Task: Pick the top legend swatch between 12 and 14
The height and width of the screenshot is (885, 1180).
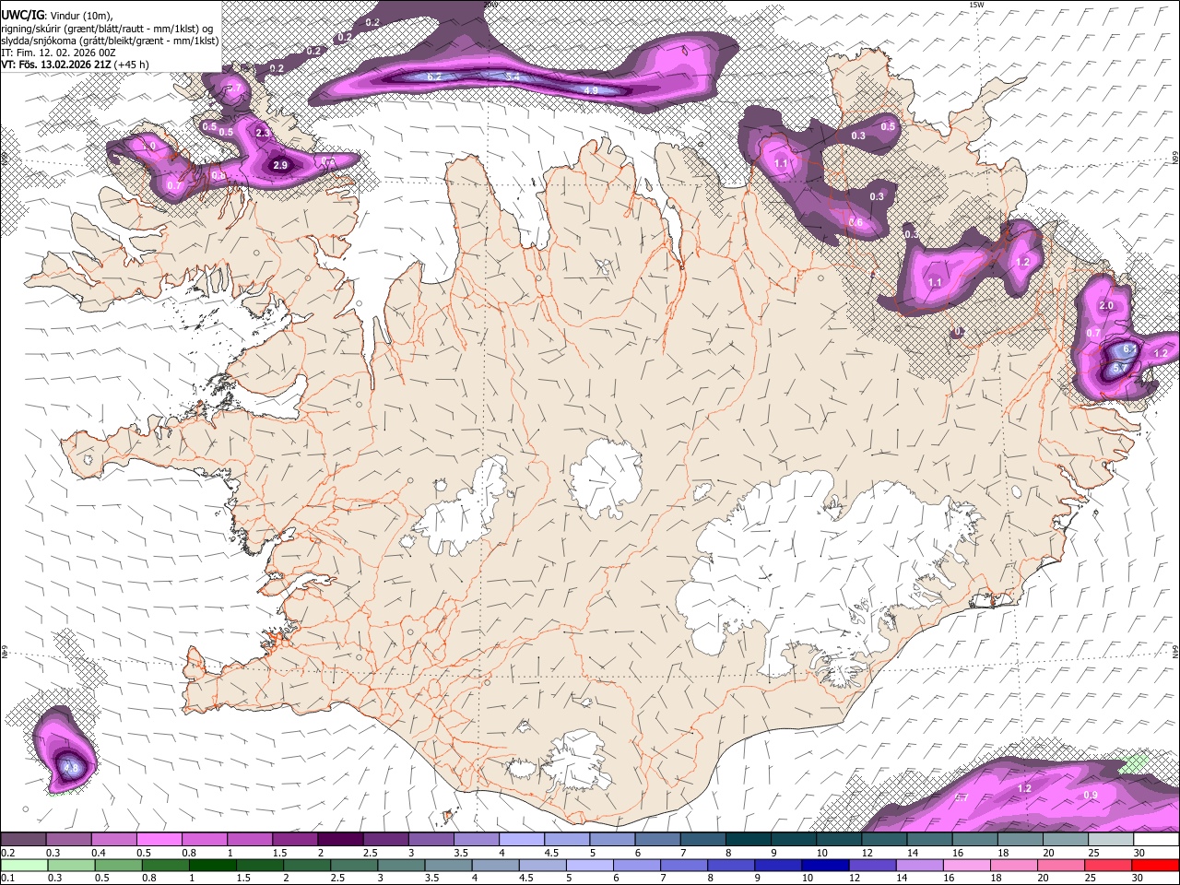Action: coord(883,840)
